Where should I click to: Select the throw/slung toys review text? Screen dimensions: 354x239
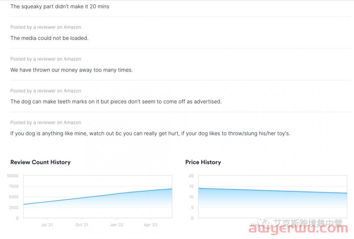(150, 133)
